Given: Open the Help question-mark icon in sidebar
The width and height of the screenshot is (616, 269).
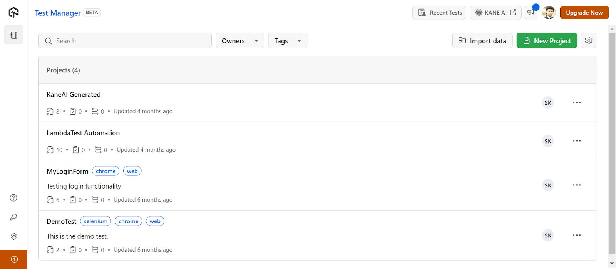Looking at the screenshot, I should (13, 198).
